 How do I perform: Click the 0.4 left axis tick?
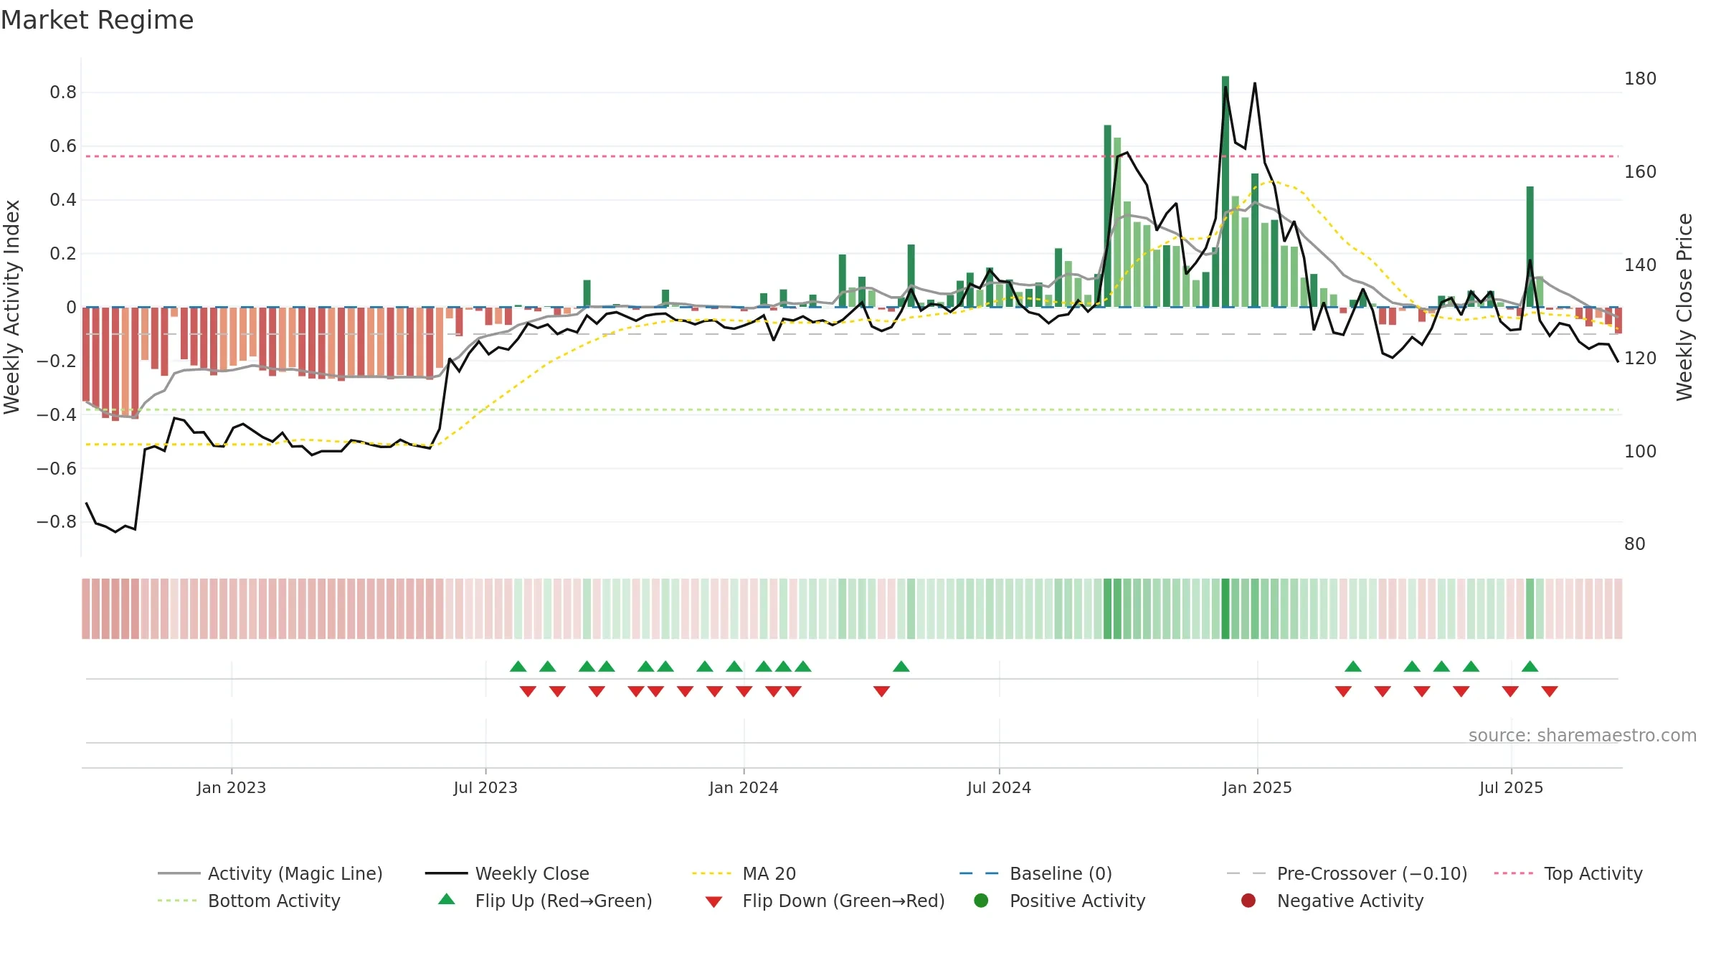point(63,200)
